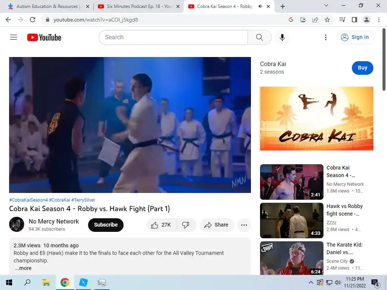The width and height of the screenshot is (387, 290).
Task: Close the Cobra Kai Season 4 tab
Action: tap(268, 6)
